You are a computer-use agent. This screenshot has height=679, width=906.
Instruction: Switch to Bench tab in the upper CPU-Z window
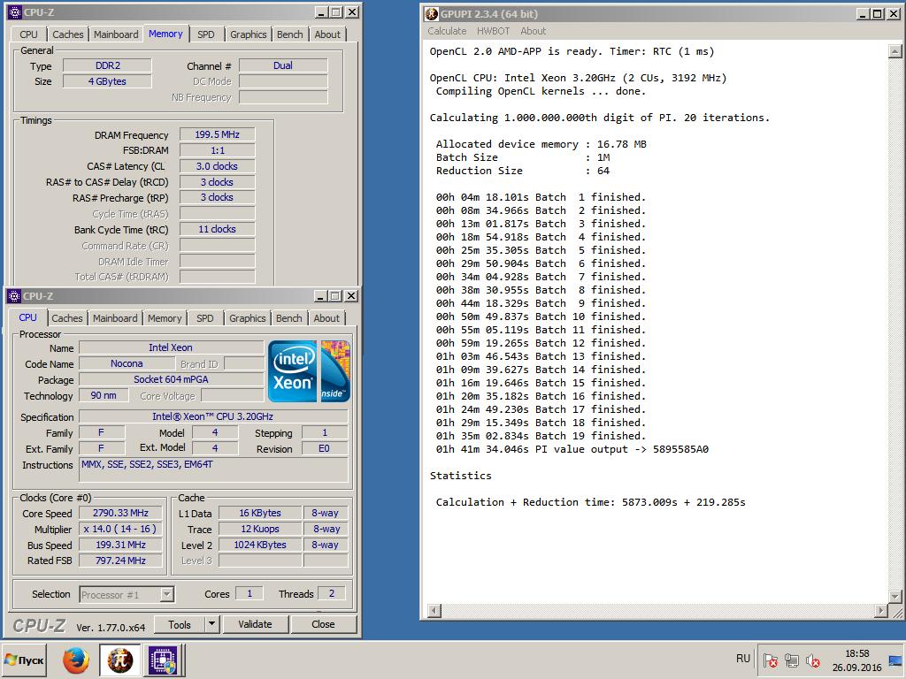coord(289,34)
